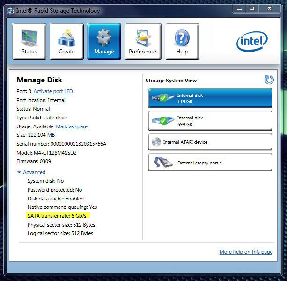
Task: Click Native command queuing: Yes line
Action: (x=62, y=207)
